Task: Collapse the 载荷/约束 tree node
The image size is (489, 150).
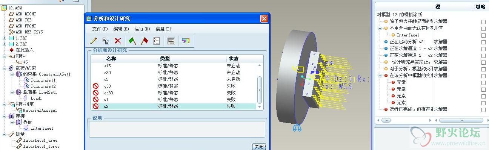Action: [x=4, y=68]
